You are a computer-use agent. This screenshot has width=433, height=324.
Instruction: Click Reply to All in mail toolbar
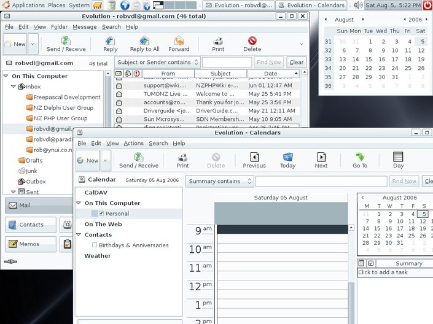(144, 44)
